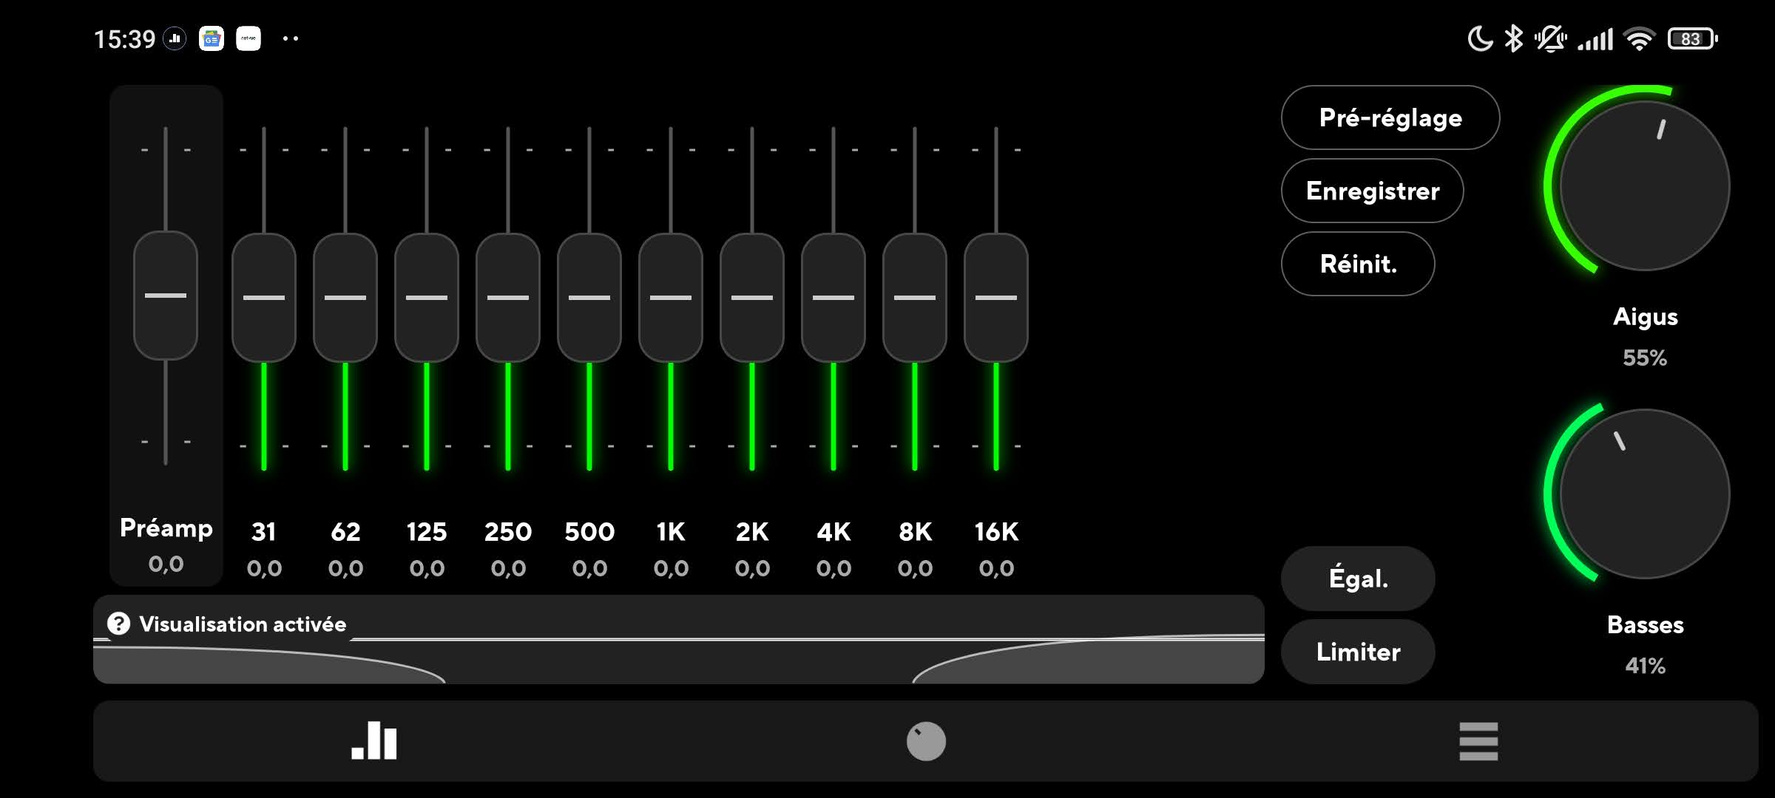Image resolution: width=1775 pixels, height=798 pixels.
Task: Switch to the knob effects tab
Action: (x=926, y=741)
